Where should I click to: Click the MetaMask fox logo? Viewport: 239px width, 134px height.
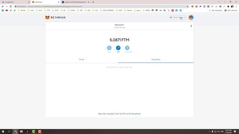[x=47, y=17]
